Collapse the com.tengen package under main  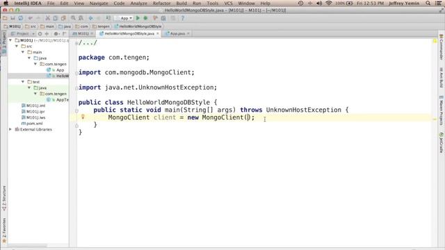[x=35, y=64]
